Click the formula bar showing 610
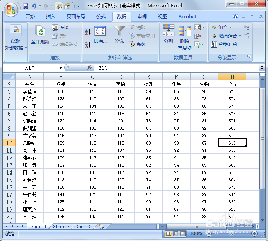 coord(176,68)
